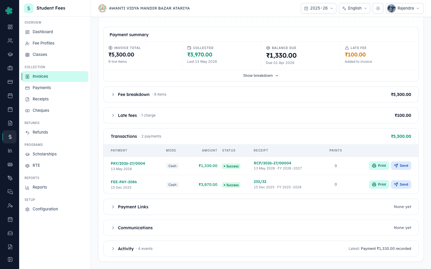
Task: Expand the Fee breakdown section
Action: point(261,94)
